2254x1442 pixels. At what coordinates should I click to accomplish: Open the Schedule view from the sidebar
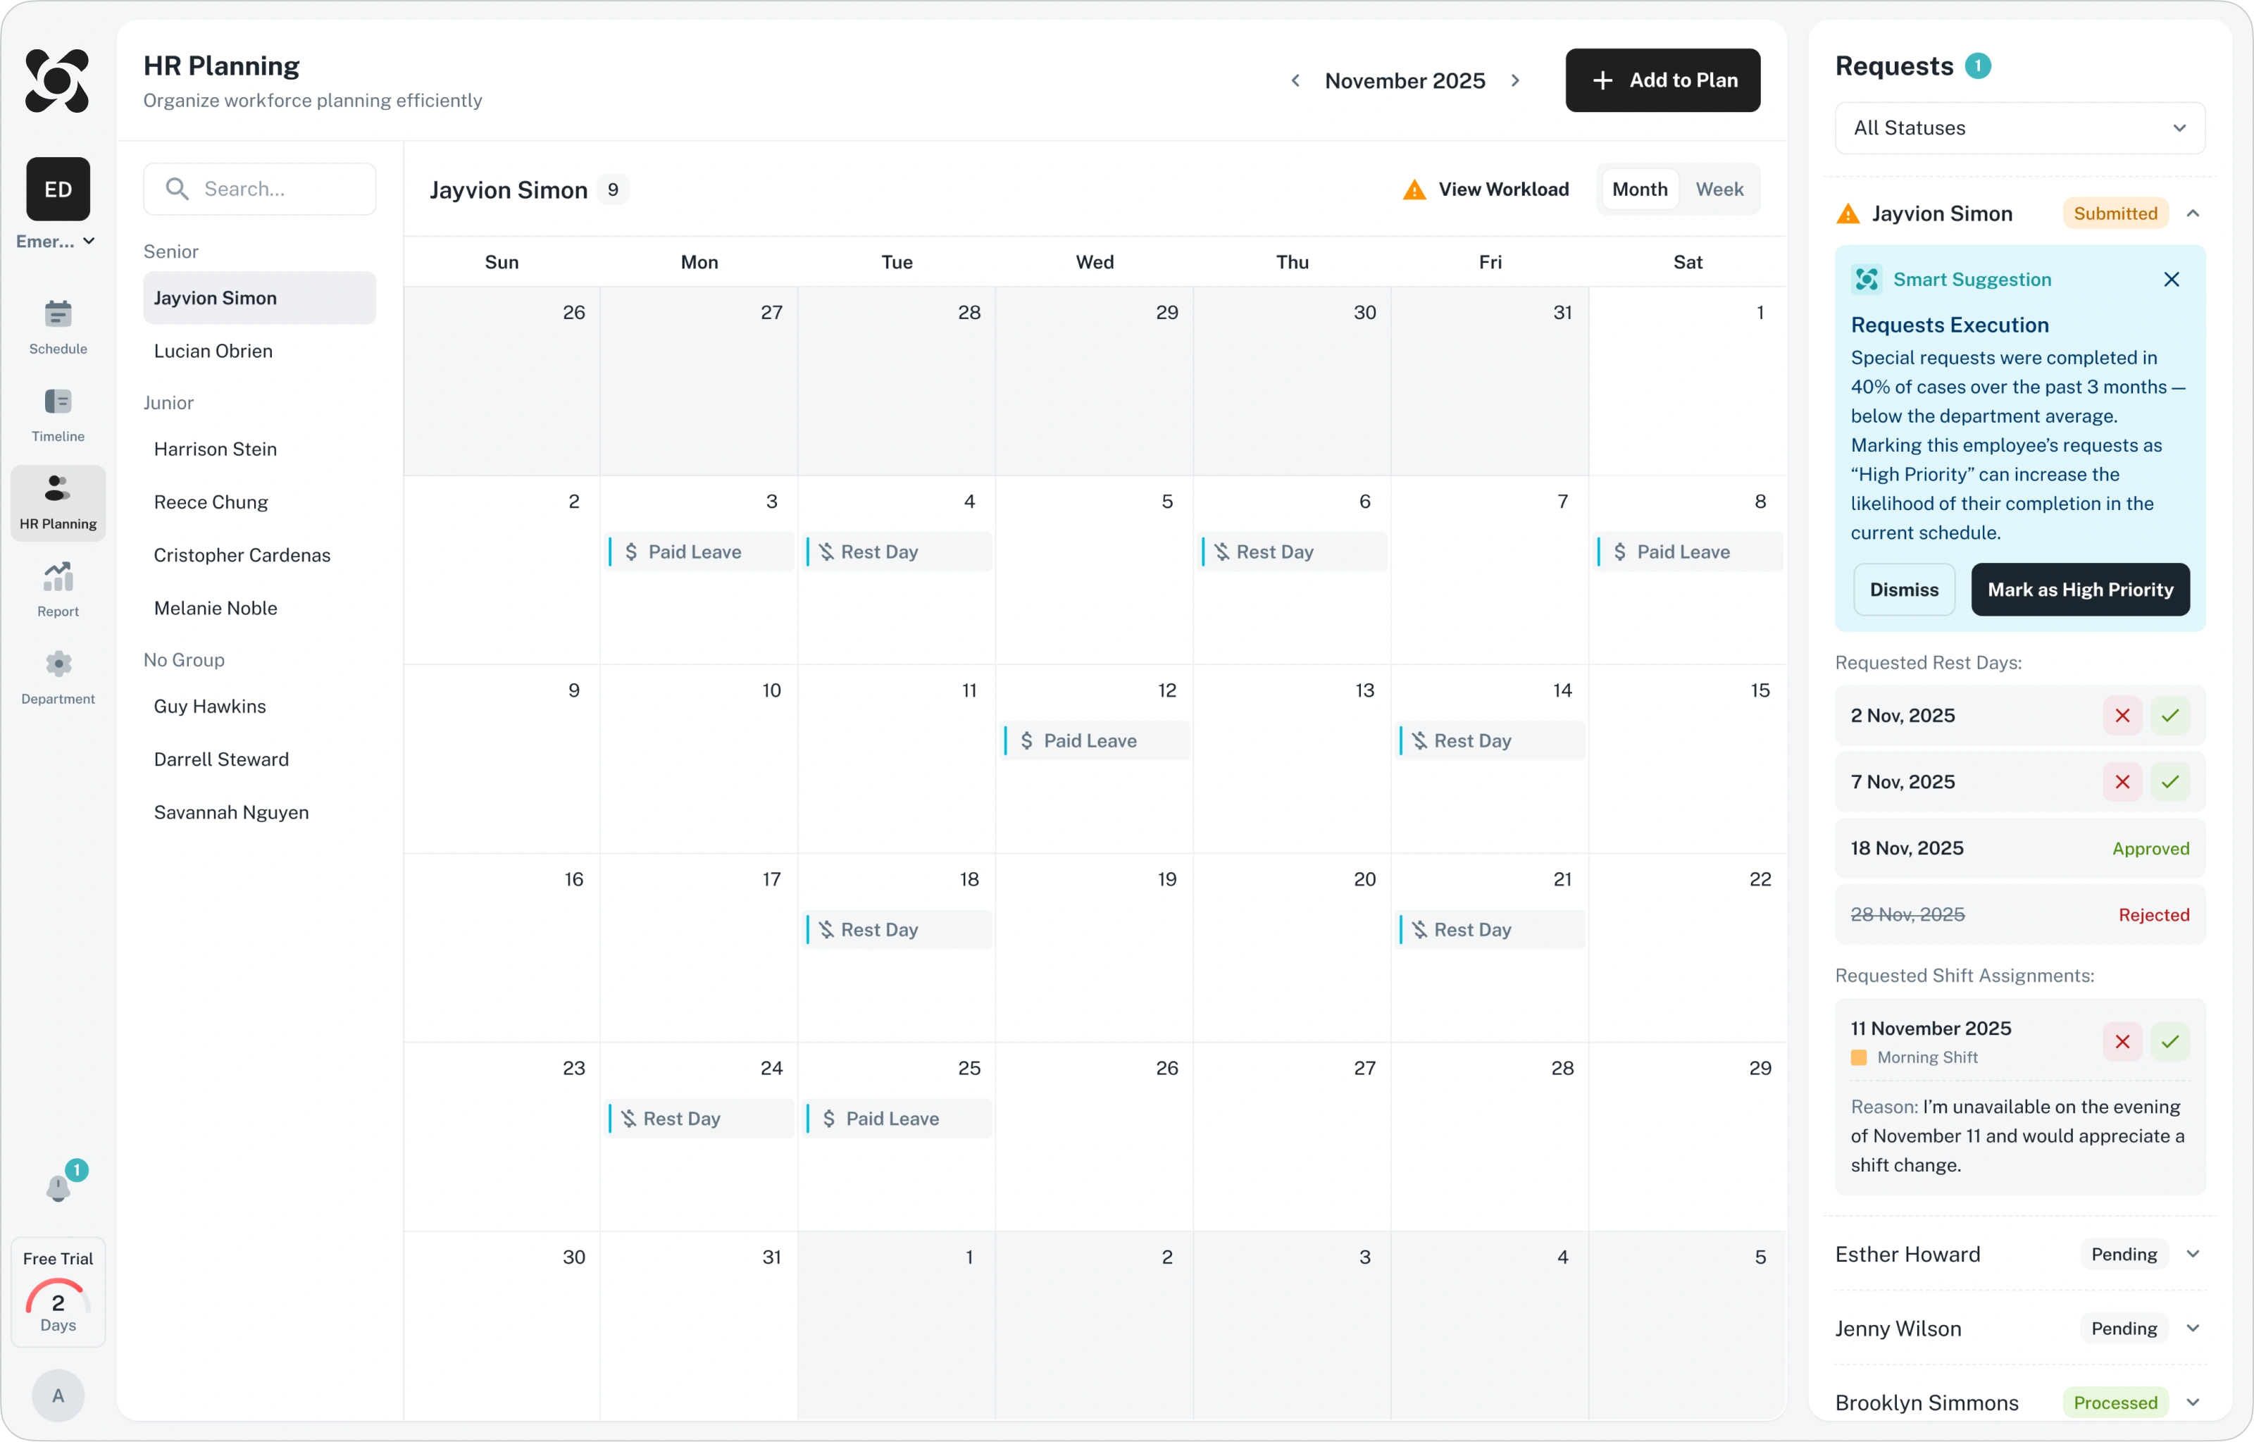58,326
